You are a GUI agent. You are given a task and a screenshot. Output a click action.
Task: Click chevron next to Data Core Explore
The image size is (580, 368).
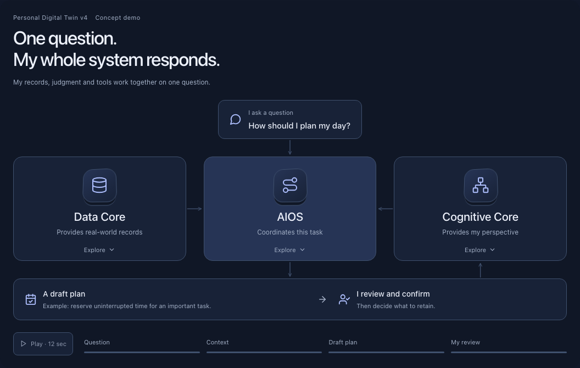pyautogui.click(x=111, y=250)
